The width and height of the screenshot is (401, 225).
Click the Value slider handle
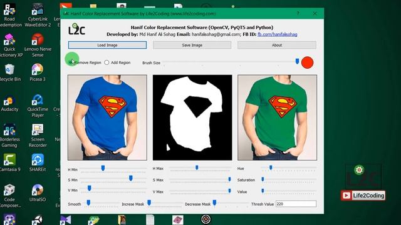[x=263, y=191]
